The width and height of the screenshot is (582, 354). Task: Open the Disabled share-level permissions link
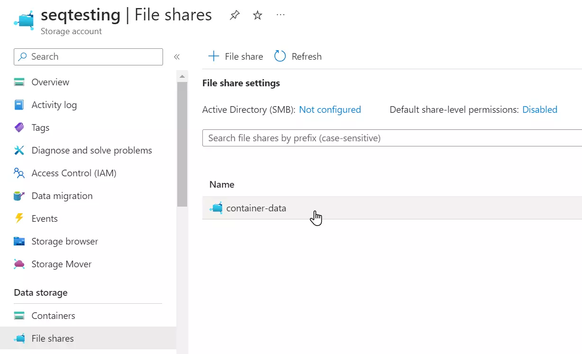(x=540, y=110)
